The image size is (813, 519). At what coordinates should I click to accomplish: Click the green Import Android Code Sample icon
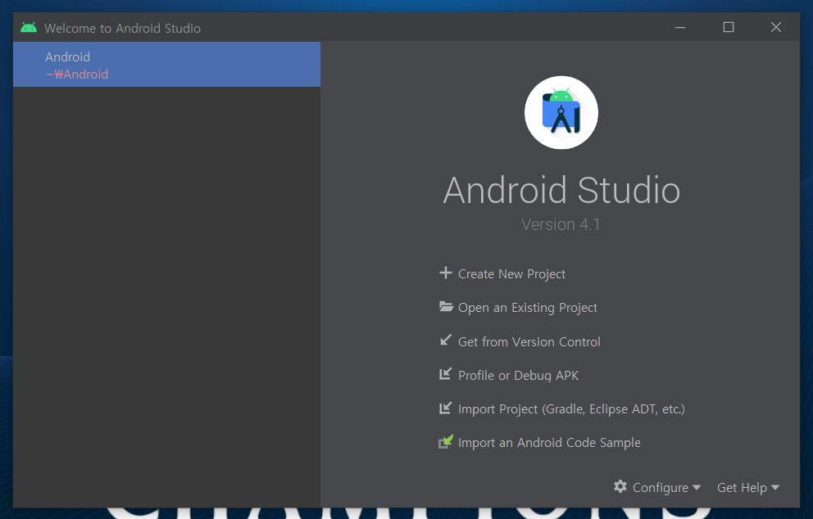click(446, 441)
